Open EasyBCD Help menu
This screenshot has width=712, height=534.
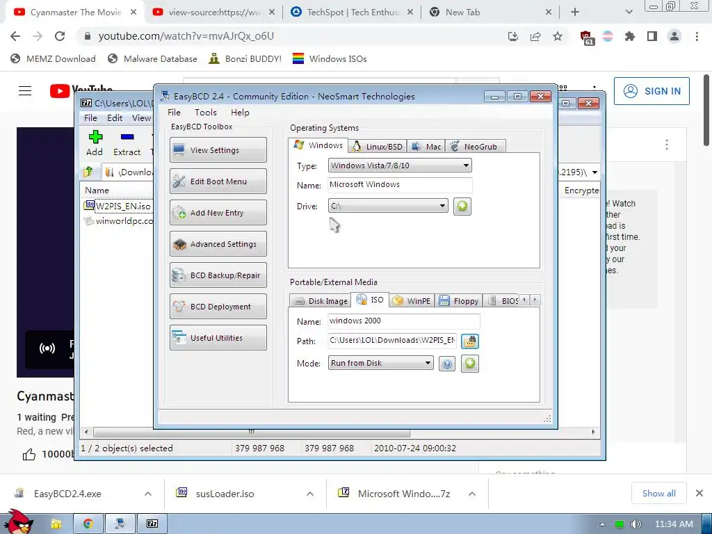pyautogui.click(x=240, y=112)
